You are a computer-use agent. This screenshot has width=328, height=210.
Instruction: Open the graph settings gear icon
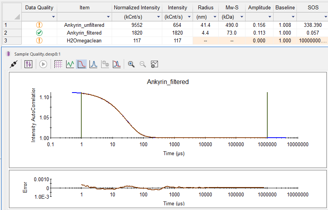pyautogui.click(x=154, y=64)
